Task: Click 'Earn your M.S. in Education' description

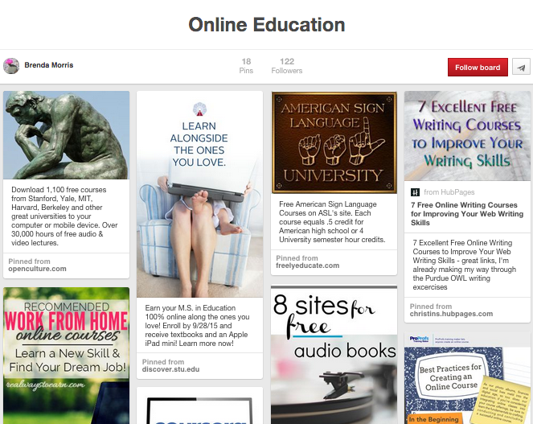Action: pyautogui.click(x=197, y=326)
